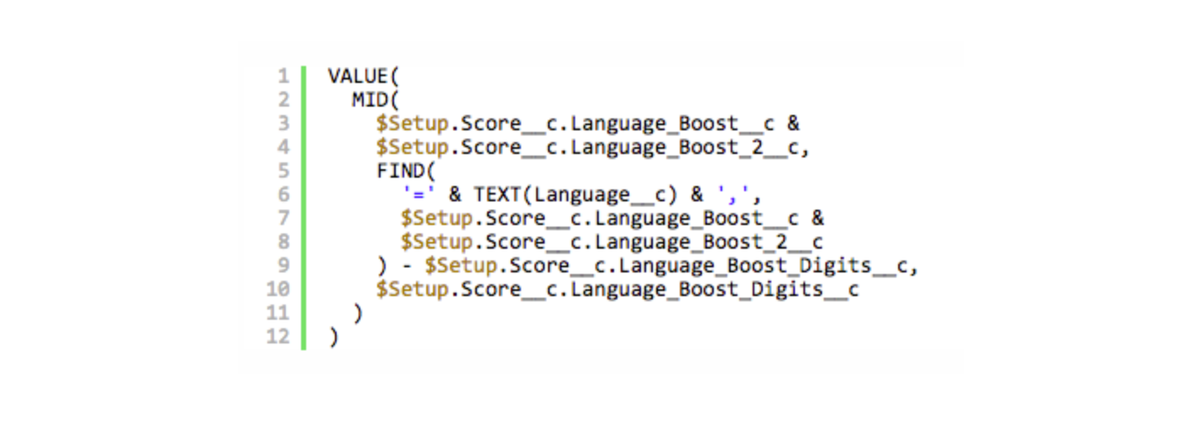This screenshot has height=428, width=1184.
Task: Select line number 12 in the gutter
Action: coord(278,337)
